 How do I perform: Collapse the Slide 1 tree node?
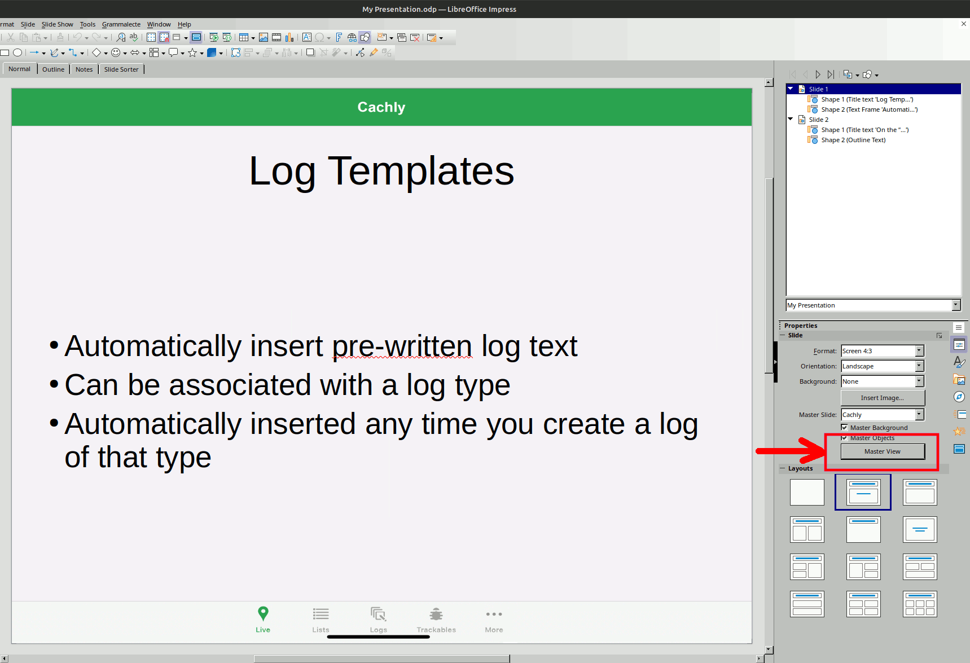(x=791, y=89)
